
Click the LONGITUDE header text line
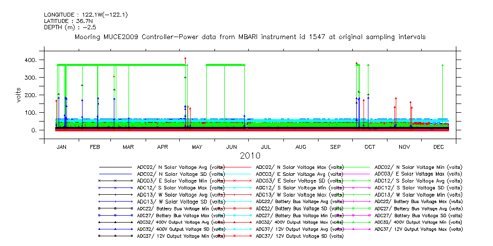click(x=86, y=15)
